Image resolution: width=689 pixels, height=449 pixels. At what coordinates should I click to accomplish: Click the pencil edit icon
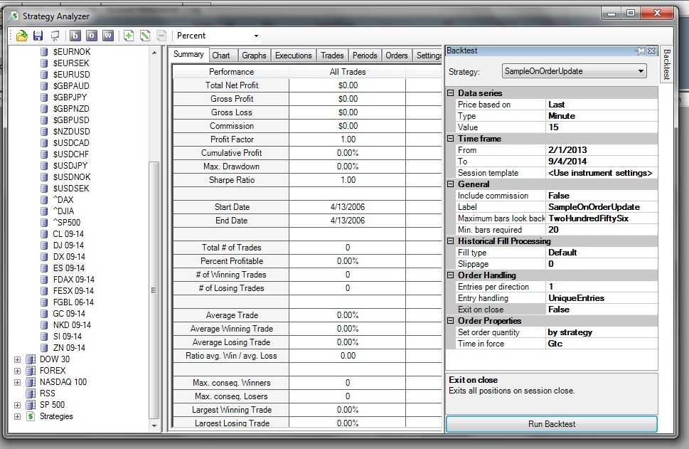pos(145,36)
